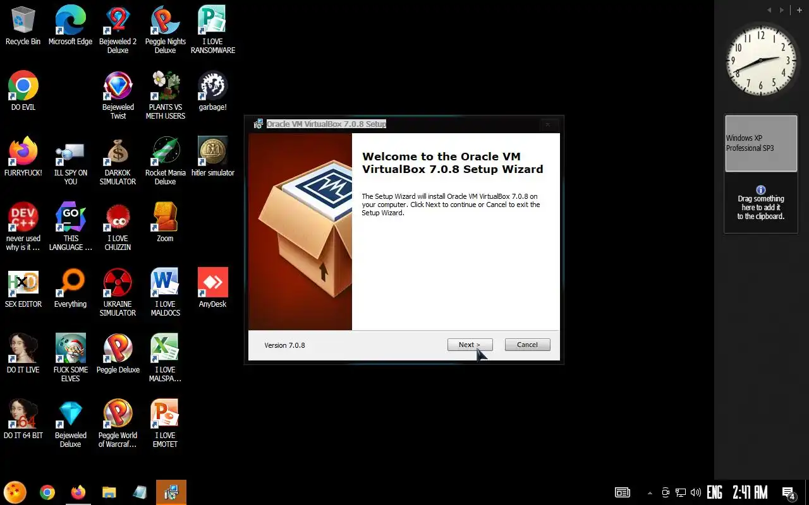Select the UKRAINE SIMULATOR radiation icon
This screenshot has height=505, width=809.
pyautogui.click(x=118, y=292)
